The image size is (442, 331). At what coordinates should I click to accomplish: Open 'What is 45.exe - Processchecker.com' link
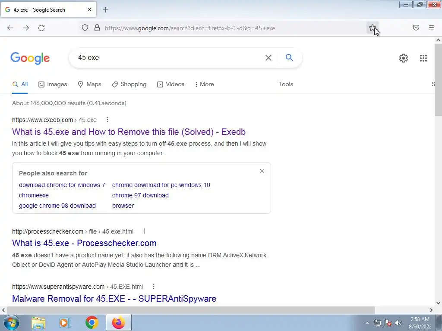pos(84,243)
